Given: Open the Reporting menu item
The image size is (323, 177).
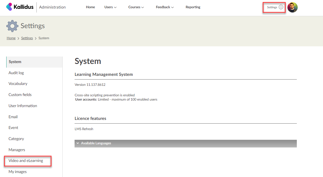Looking at the screenshot, I should click(x=193, y=7).
